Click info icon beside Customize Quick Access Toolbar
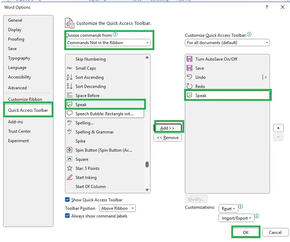Viewport: 290px width, 242px height. coord(249,34)
